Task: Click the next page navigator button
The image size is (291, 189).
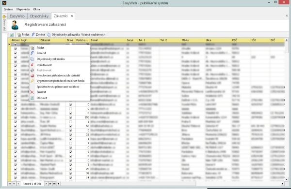Action: 50,184
